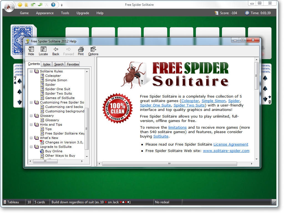Visit the www.solitaire-spider.com link
284x213 pixels.
226,151
